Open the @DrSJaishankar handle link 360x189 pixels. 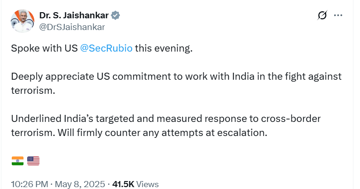pos(72,27)
